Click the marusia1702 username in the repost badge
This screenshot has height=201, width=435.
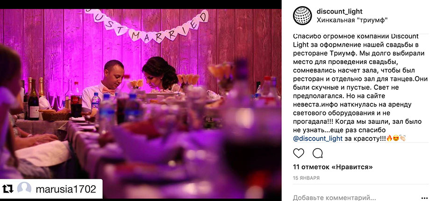pos(66,189)
